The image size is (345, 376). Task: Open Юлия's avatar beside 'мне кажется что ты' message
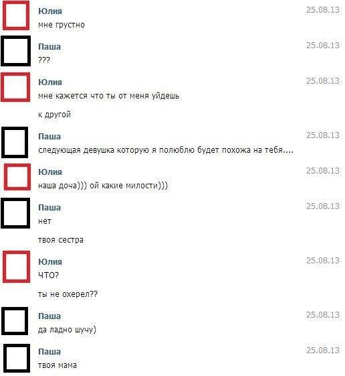[15, 87]
